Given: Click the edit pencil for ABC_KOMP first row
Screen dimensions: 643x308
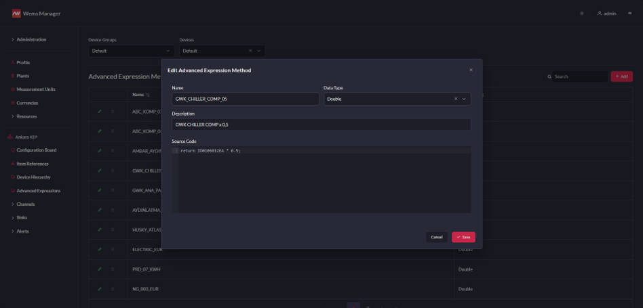Looking at the screenshot, I should click(x=100, y=111).
